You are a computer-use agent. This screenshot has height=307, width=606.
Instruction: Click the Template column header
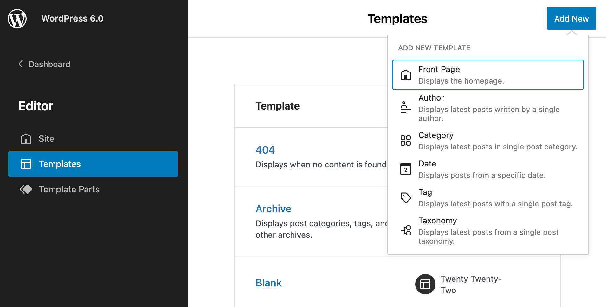pyautogui.click(x=278, y=106)
